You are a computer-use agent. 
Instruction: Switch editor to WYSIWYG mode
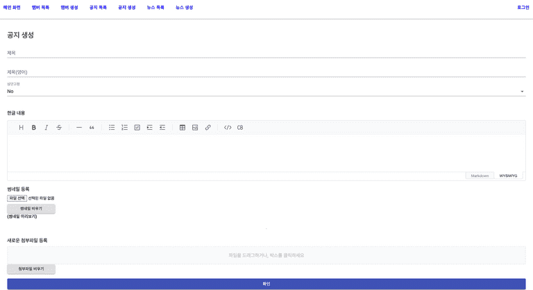(x=508, y=176)
